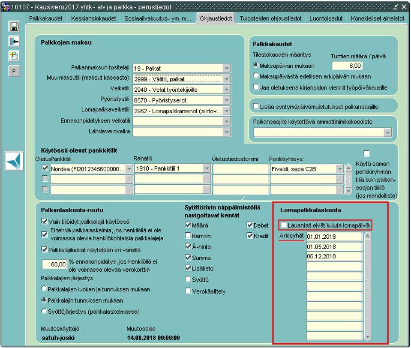
Task: Click the 60,00 ennakonpidätys percent field
Action: (54, 264)
